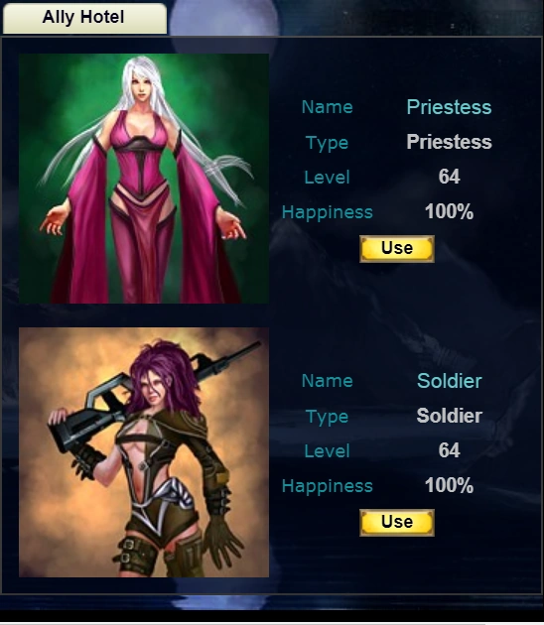Viewport: 544px width, 625px height.
Task: Click the Priestess happiness 100% value
Action: coord(449,211)
